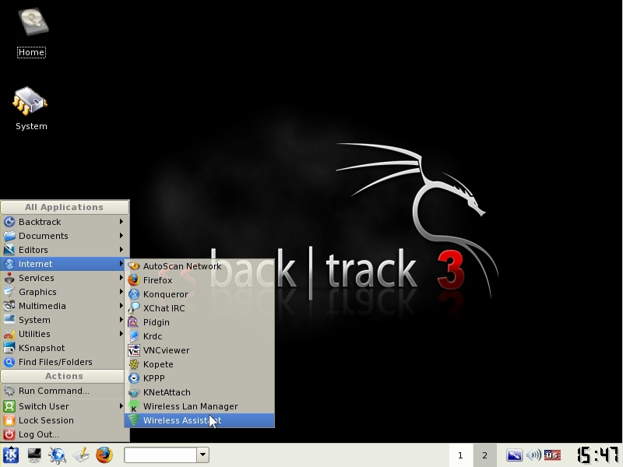The height and width of the screenshot is (467, 623).
Task: Click the XChat IRC text label
Action: coord(164,308)
